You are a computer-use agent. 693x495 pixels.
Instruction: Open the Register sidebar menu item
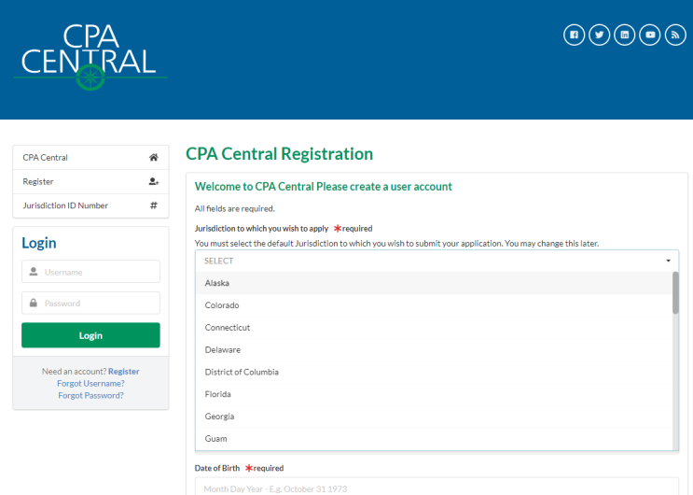[39, 182]
